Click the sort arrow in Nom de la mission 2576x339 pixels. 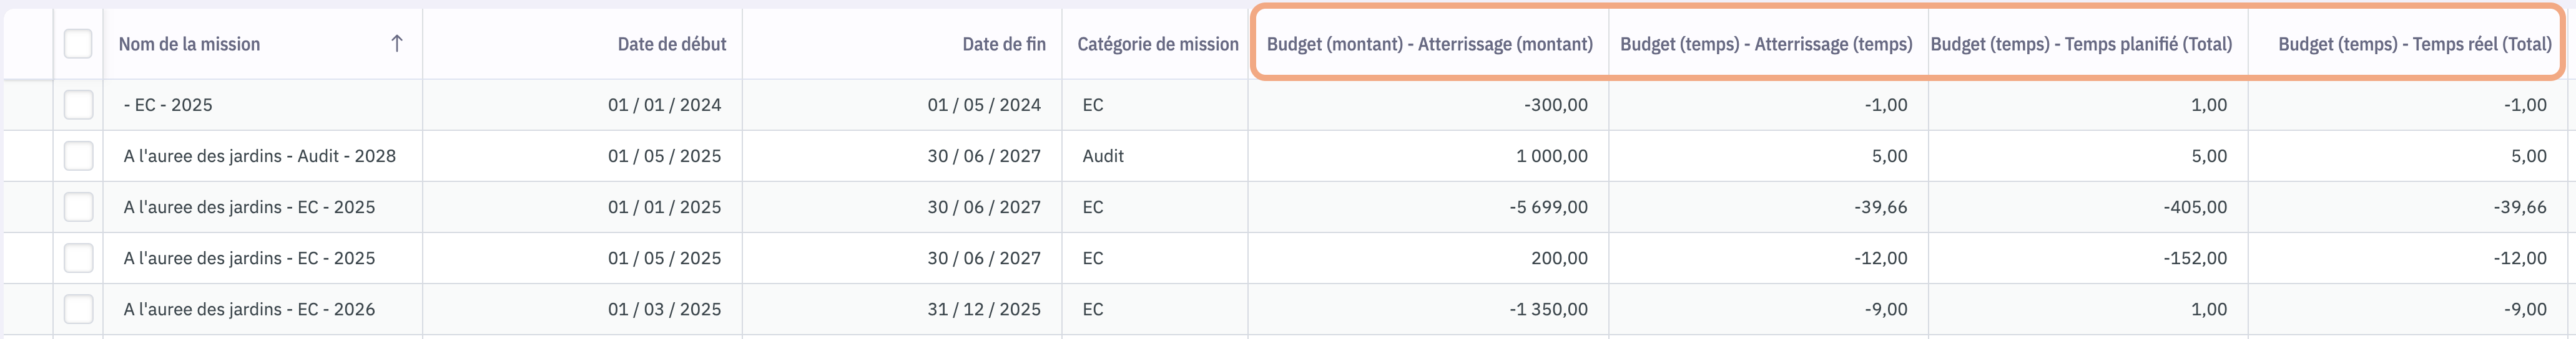[396, 44]
